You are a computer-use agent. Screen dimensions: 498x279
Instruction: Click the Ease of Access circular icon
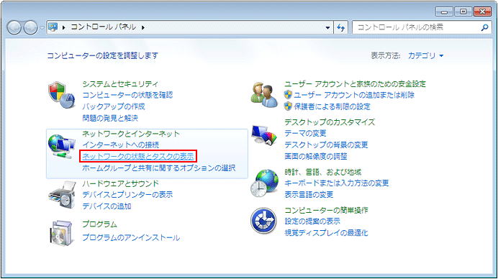pos(263,220)
